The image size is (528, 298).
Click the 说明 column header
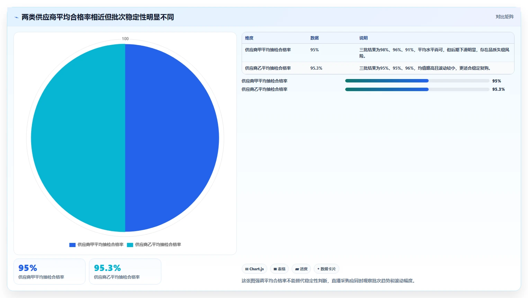tap(364, 38)
